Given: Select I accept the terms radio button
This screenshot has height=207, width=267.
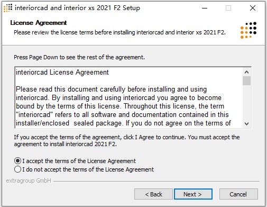Looking at the screenshot, I should tap(17, 161).
